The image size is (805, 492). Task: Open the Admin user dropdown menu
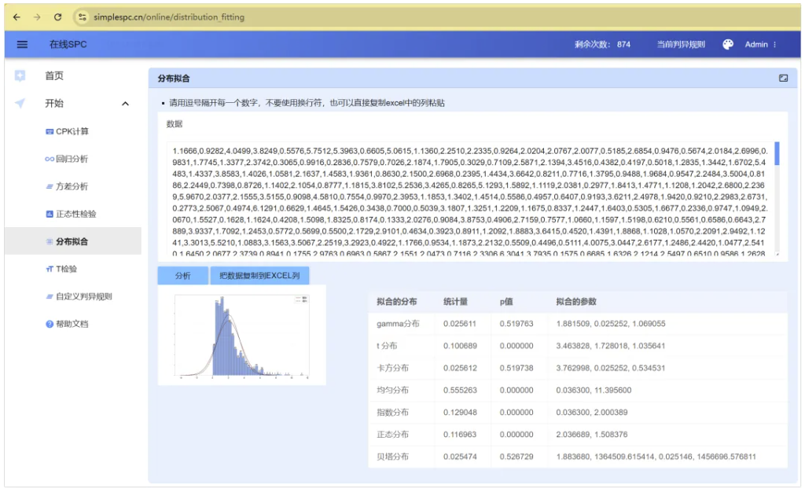760,45
